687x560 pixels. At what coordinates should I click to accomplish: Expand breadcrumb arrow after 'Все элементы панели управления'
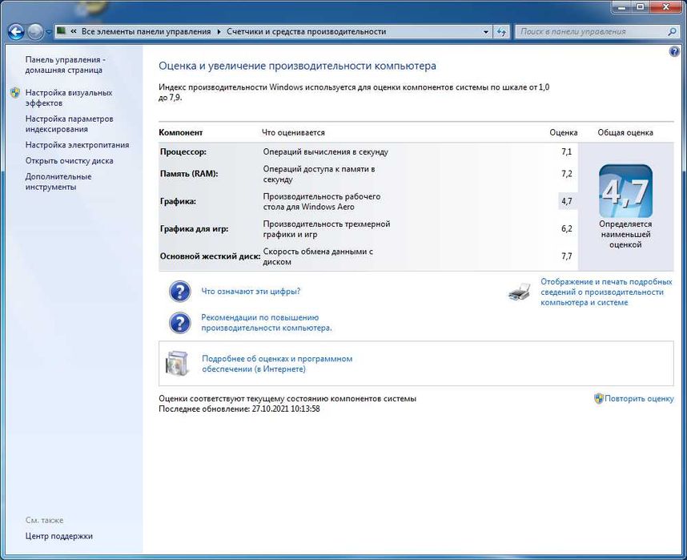point(219,31)
